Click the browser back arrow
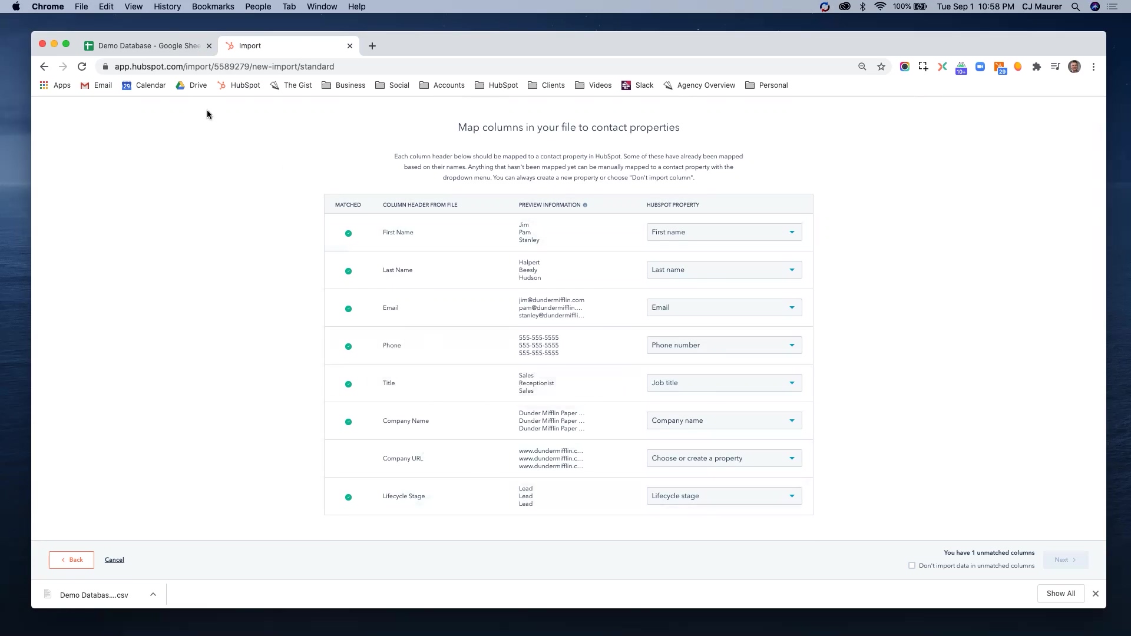This screenshot has width=1131, height=636. tap(44, 67)
